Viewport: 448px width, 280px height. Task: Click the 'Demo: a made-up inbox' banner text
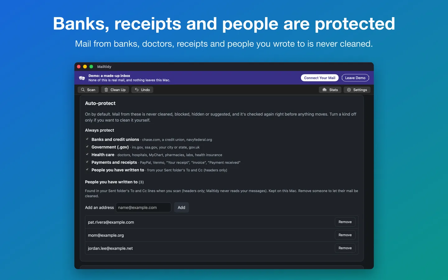tap(109, 76)
